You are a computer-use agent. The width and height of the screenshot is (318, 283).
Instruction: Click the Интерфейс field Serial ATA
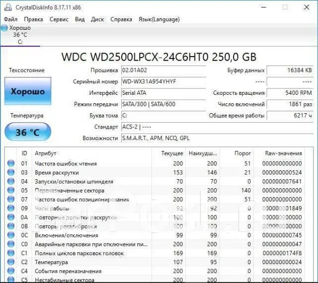(163, 93)
